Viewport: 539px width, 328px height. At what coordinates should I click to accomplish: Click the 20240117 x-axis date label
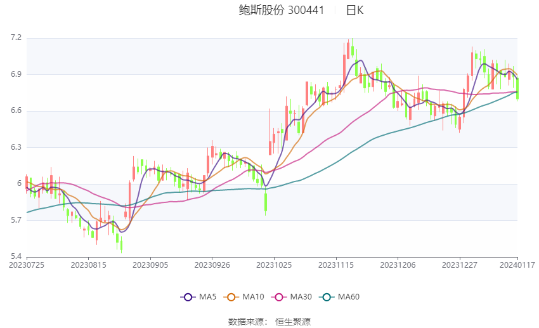click(517, 265)
